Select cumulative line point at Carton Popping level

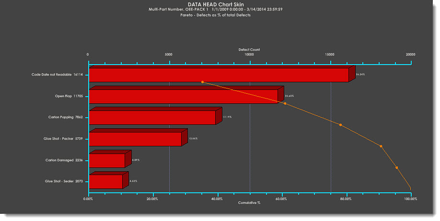341,125
